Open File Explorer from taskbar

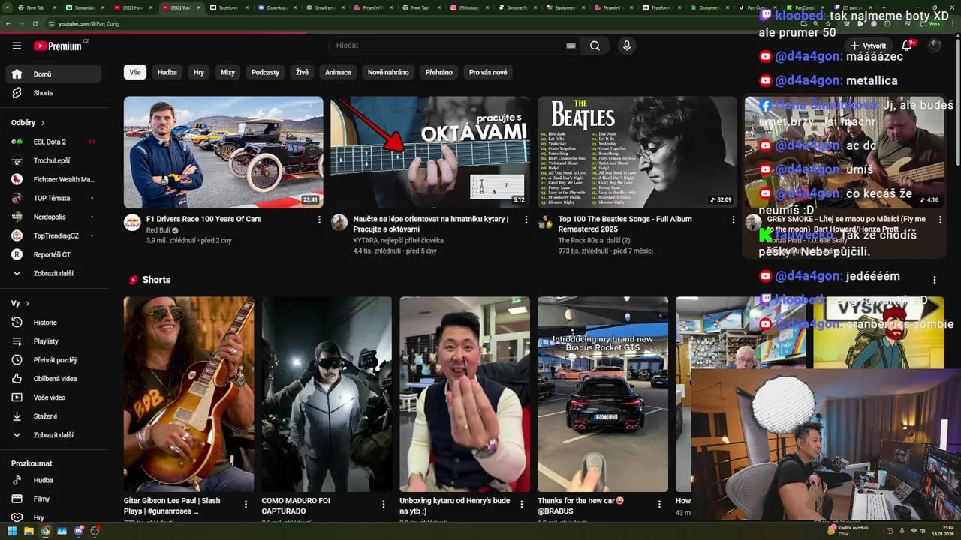click(x=29, y=531)
